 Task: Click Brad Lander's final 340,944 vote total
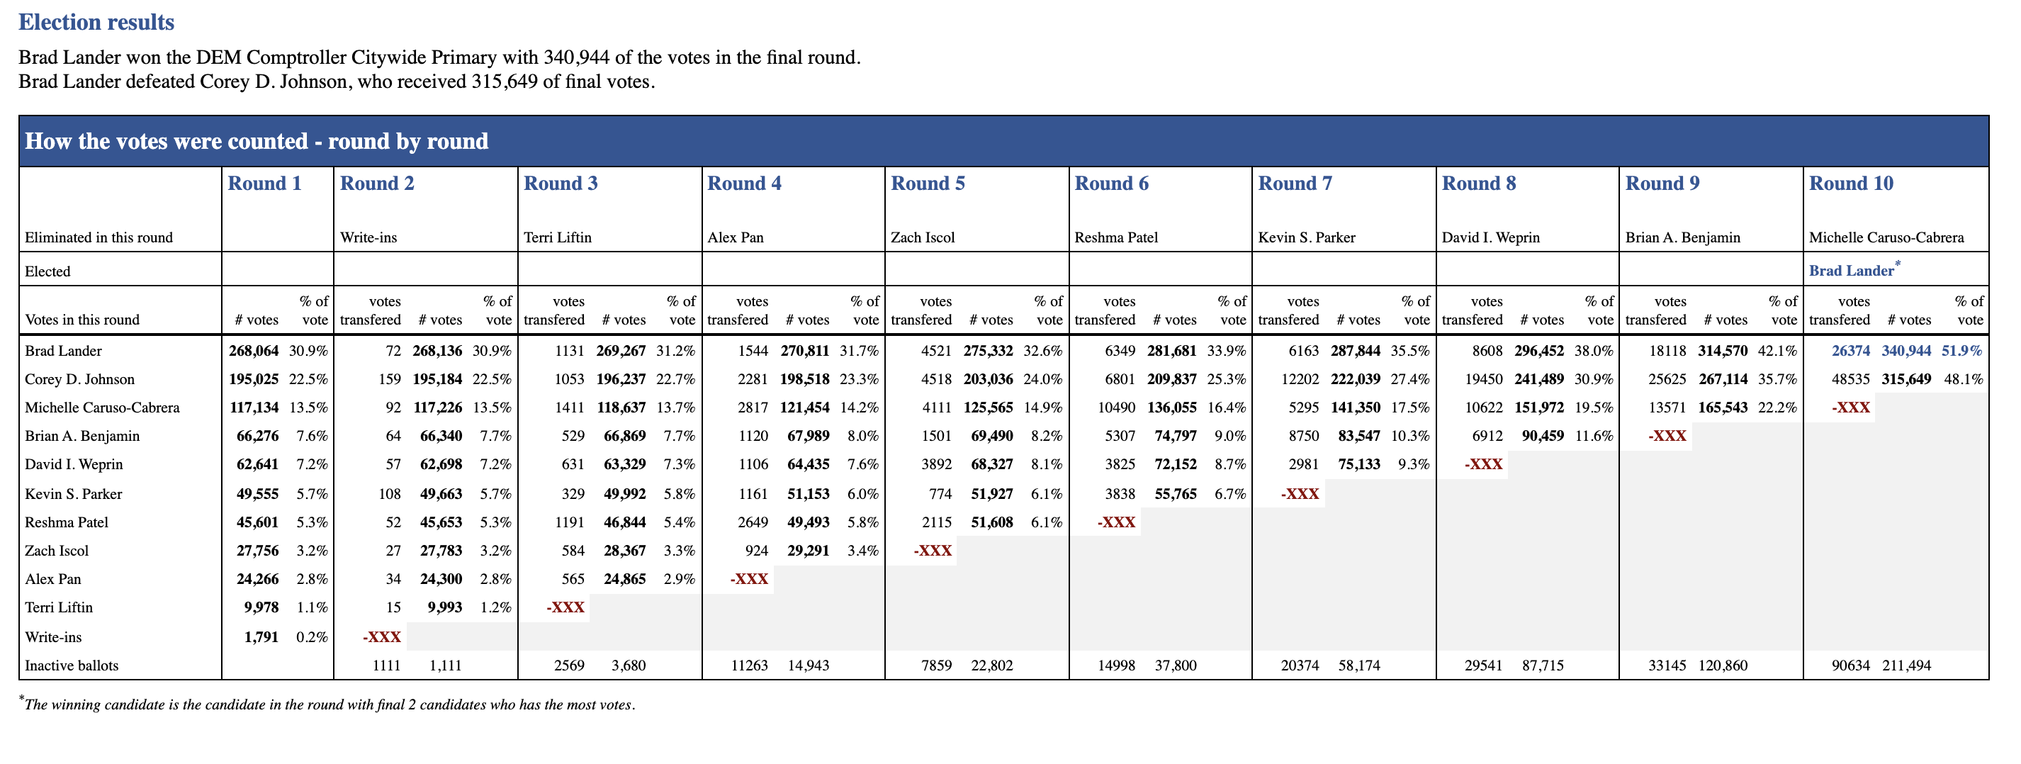1905,351
